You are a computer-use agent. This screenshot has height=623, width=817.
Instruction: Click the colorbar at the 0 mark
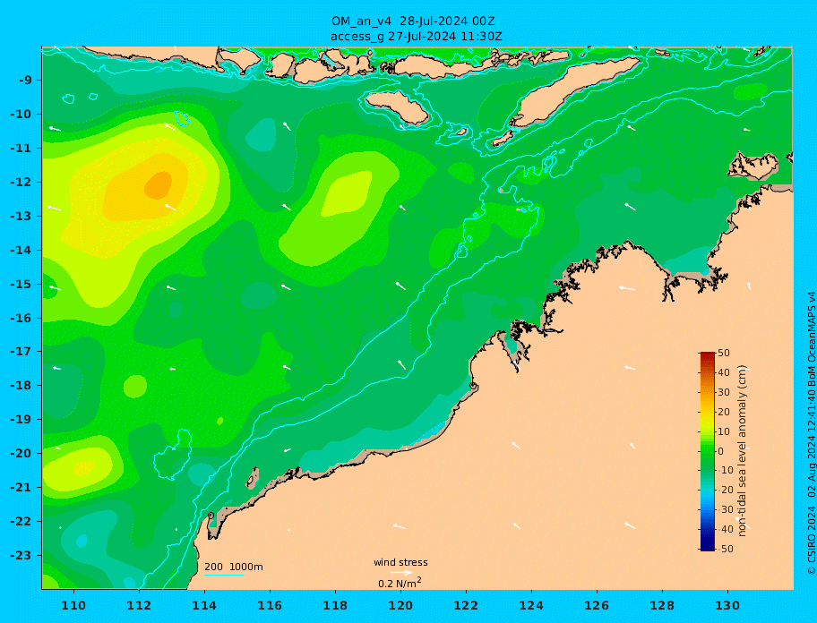(x=707, y=451)
